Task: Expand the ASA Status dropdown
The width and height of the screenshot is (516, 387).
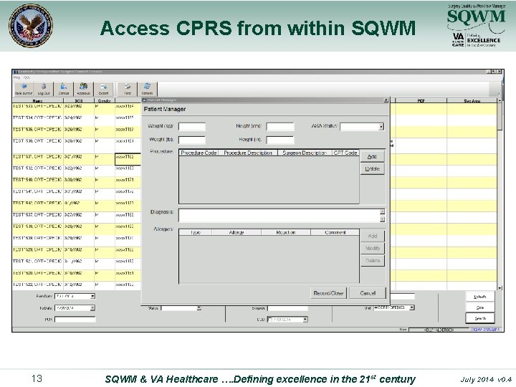Action: (x=381, y=127)
